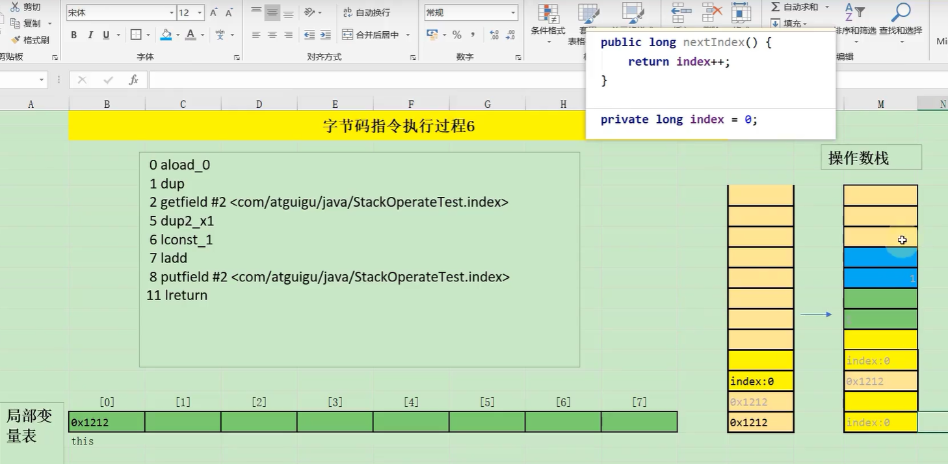Open number group dialog launcher (数字)

518,58
